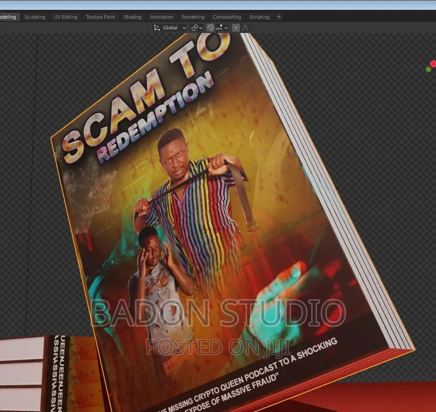This screenshot has height=412, width=436.
Task: Click the red X axis gizmo handle
Action: pos(433,64)
